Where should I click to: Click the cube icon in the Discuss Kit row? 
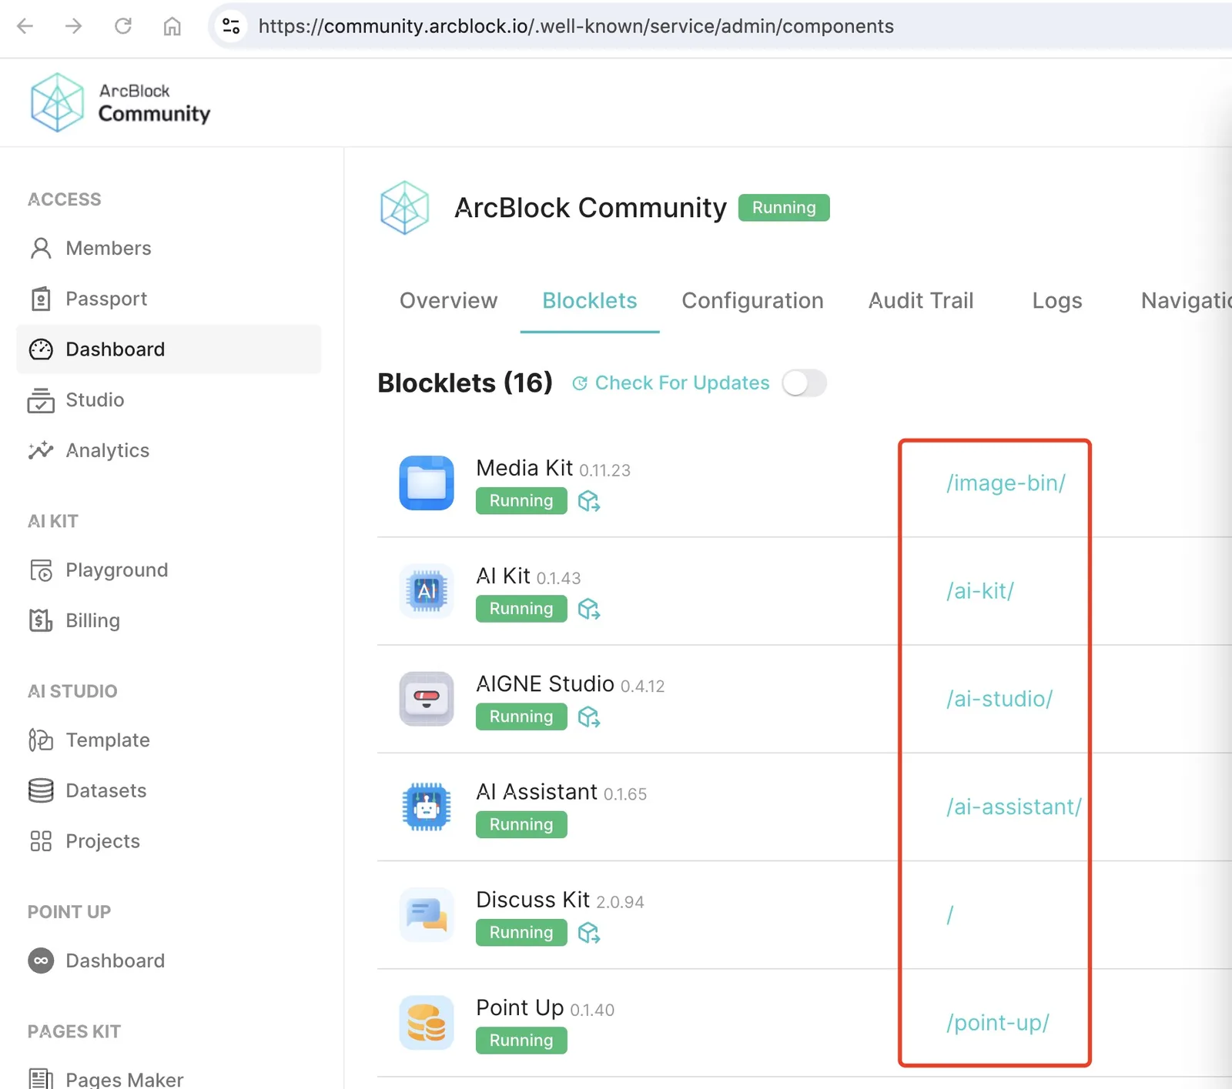coord(589,933)
